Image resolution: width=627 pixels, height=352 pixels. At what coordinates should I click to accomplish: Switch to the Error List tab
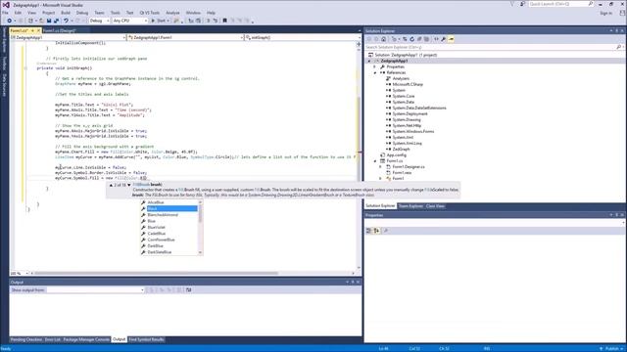pos(52,339)
